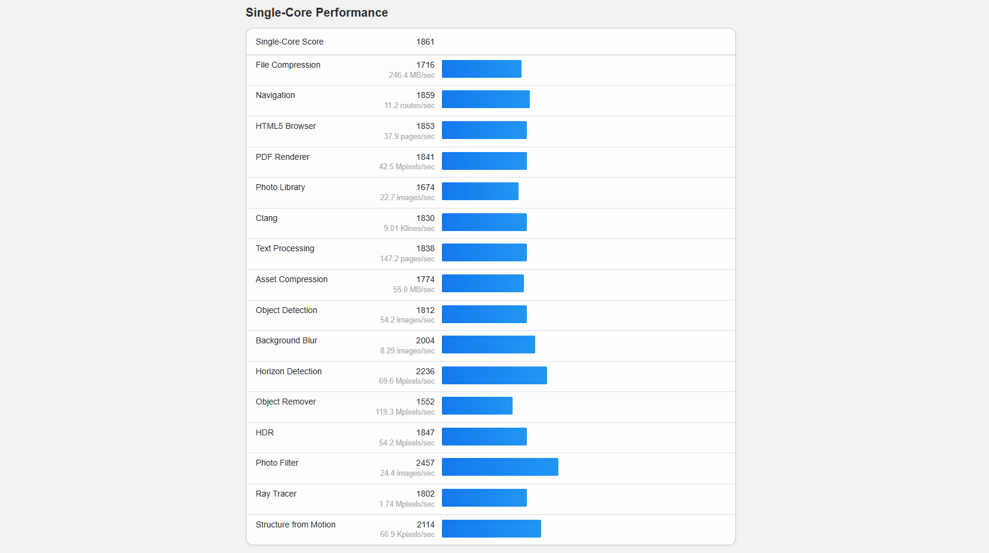Click the File Compression score bar

(x=481, y=69)
